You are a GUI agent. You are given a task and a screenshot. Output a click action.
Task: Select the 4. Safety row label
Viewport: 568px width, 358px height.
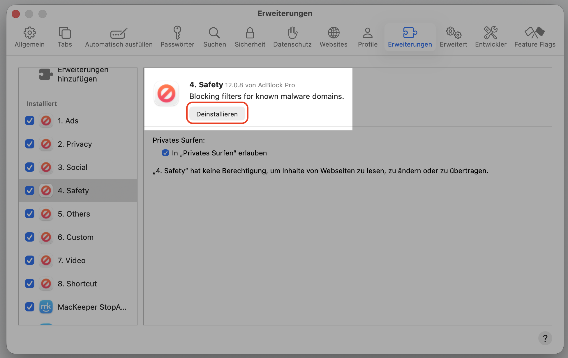point(73,191)
